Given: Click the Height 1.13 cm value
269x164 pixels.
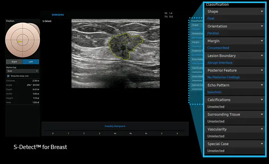Looking at the screenshot, I should point(36,98).
